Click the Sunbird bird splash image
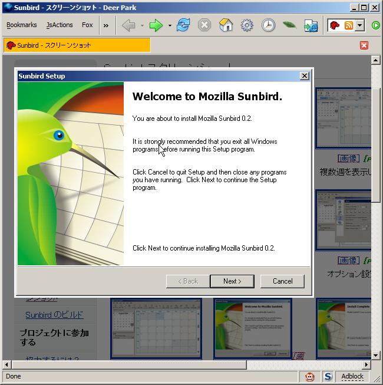Viewport: 383px width, 385px height. click(71, 173)
